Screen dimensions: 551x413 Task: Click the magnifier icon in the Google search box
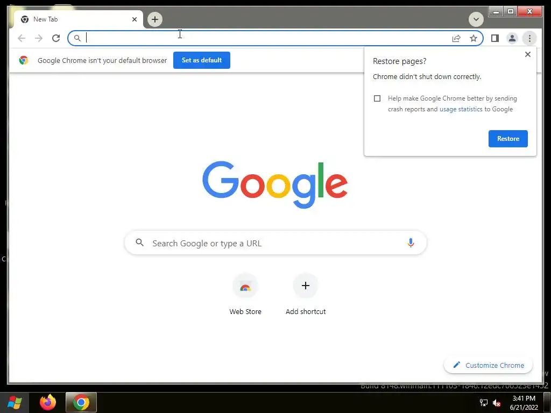click(x=139, y=243)
